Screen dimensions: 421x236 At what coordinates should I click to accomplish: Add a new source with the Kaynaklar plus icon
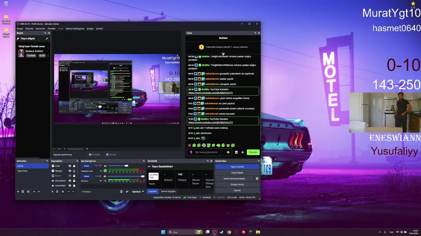point(52,191)
